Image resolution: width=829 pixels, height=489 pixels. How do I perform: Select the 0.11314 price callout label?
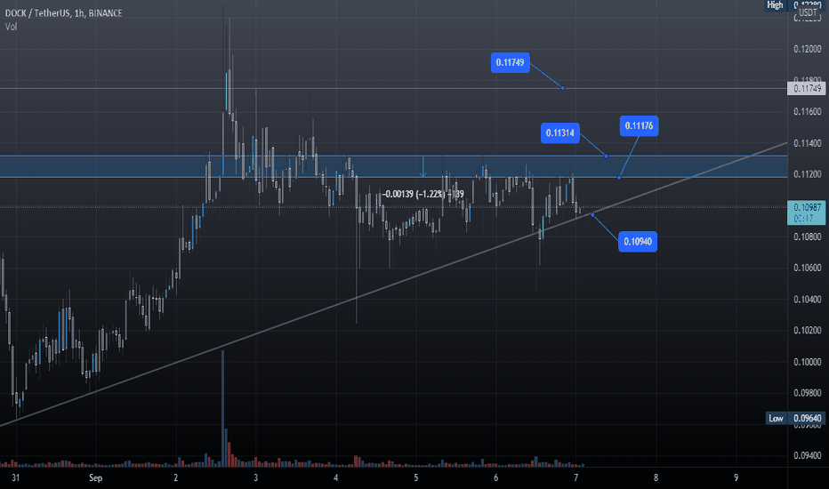point(559,132)
